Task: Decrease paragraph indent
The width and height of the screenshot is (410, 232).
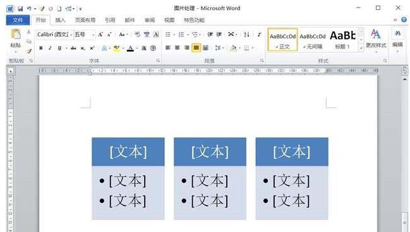Action: tap(210, 35)
